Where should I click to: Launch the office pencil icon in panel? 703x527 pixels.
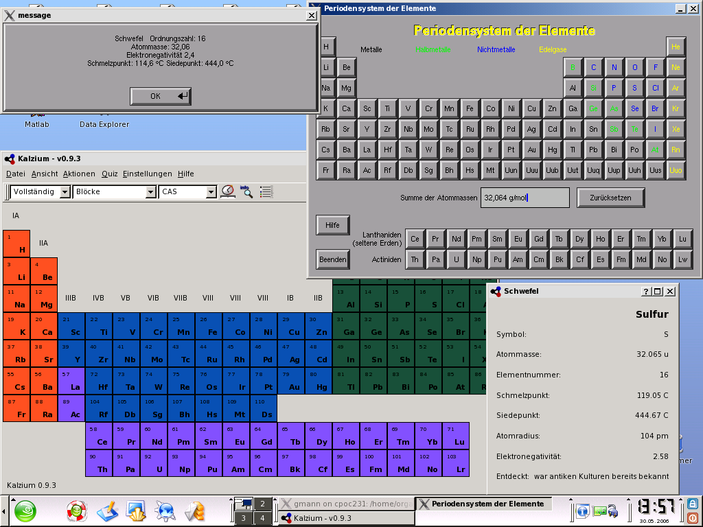point(106,511)
